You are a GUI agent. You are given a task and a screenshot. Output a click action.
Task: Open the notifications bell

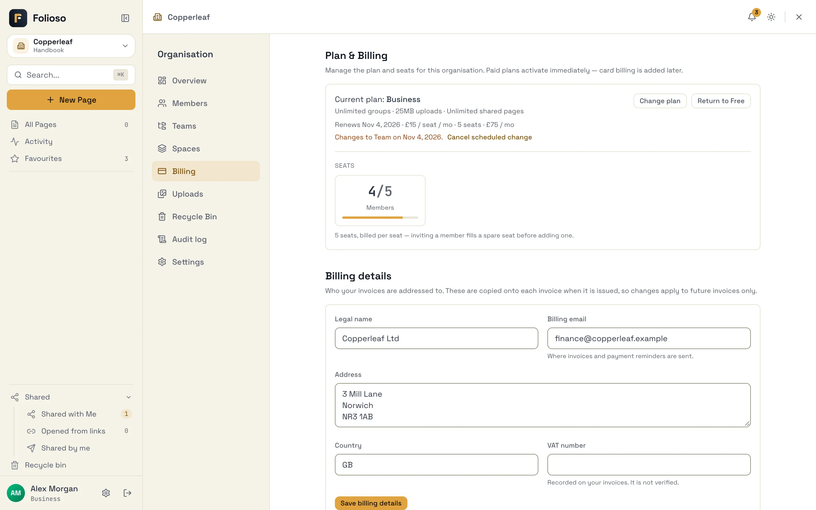pos(752,17)
